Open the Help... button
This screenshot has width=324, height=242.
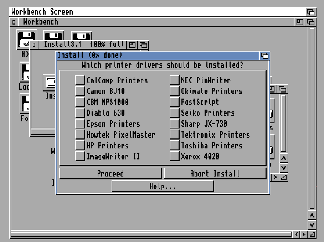coord(163,186)
